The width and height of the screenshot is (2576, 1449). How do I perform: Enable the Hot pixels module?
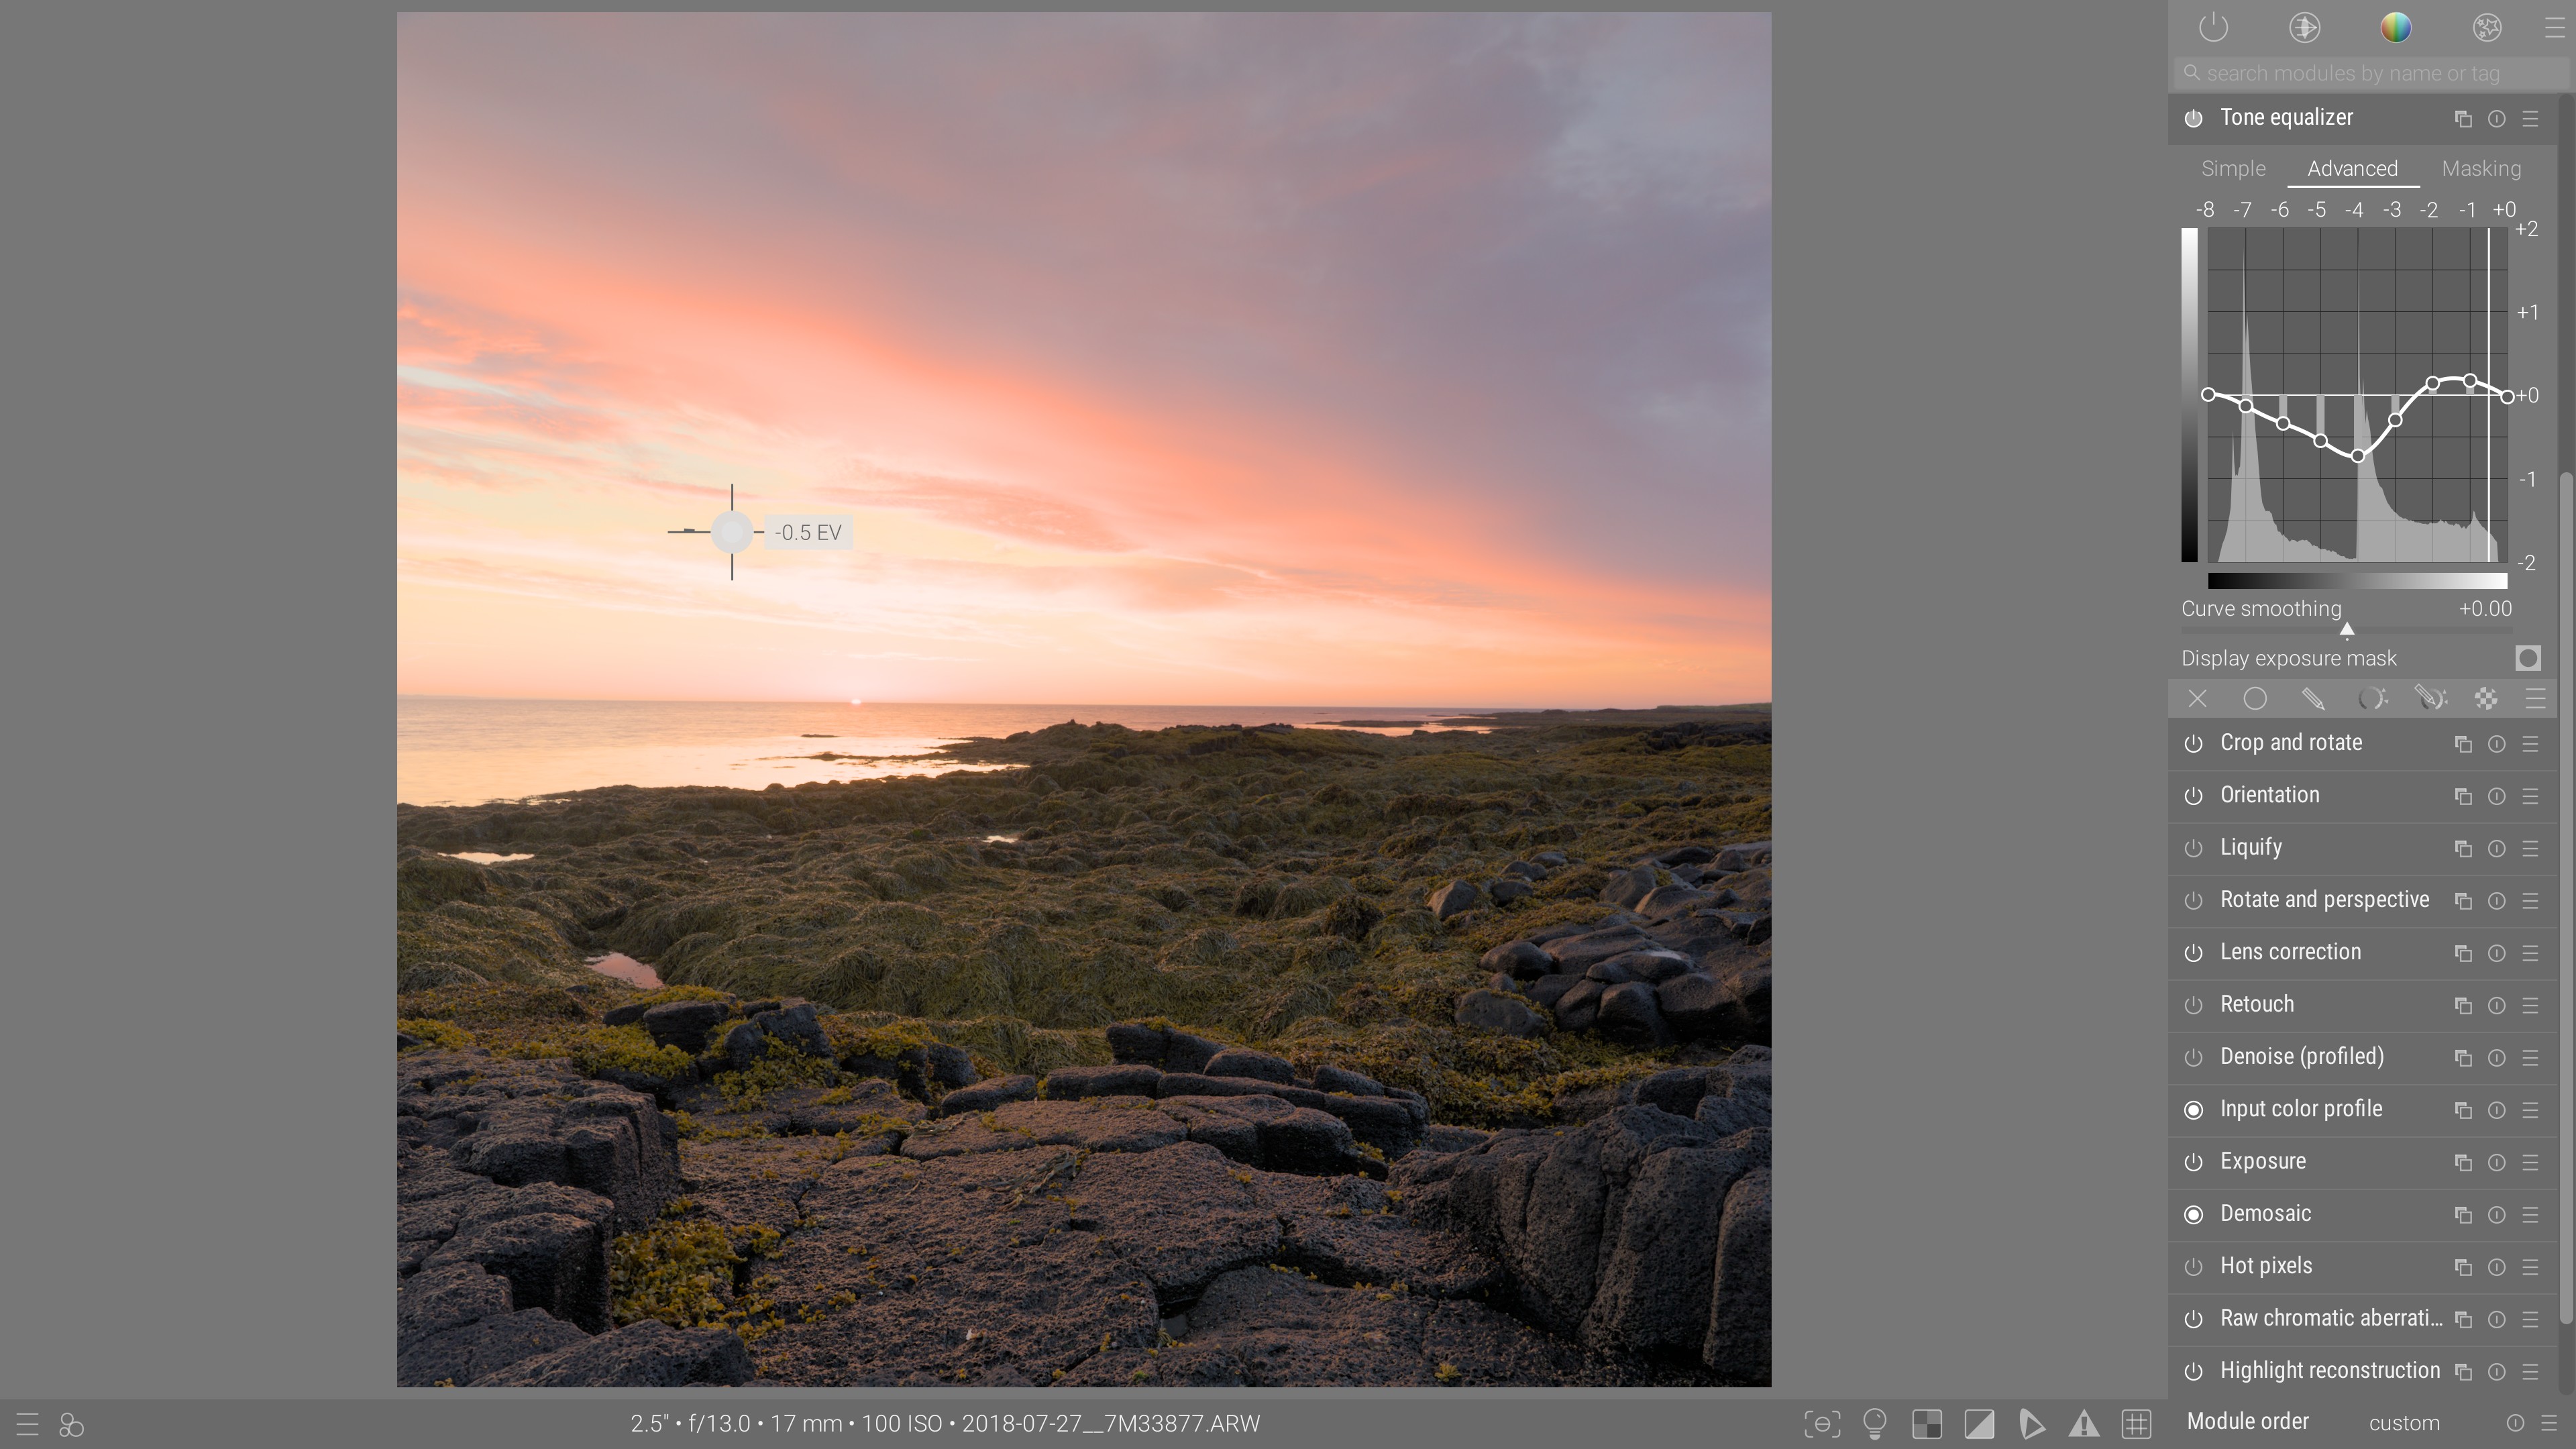pos(2193,1267)
